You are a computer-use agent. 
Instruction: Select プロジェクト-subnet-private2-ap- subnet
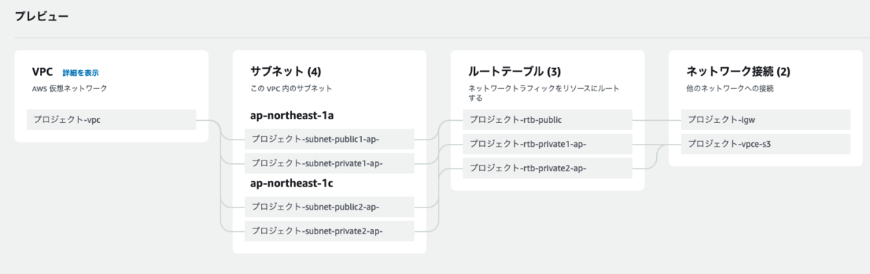(x=329, y=231)
